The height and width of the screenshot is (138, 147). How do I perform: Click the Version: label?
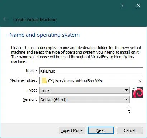pos(30,99)
